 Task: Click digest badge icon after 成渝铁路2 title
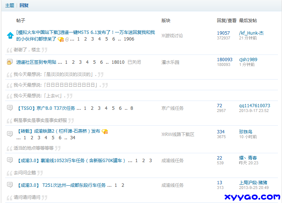pos(105,132)
